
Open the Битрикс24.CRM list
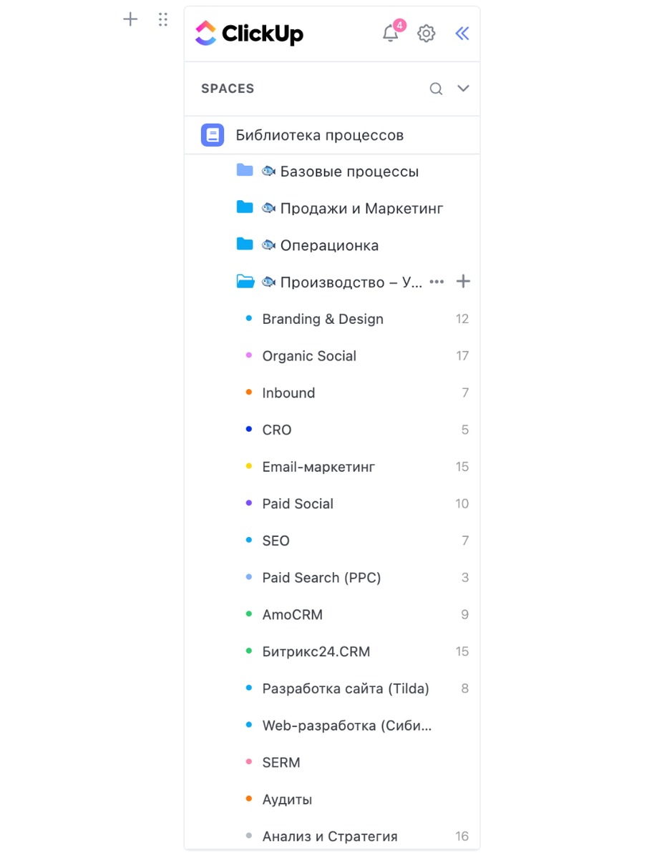pos(316,651)
